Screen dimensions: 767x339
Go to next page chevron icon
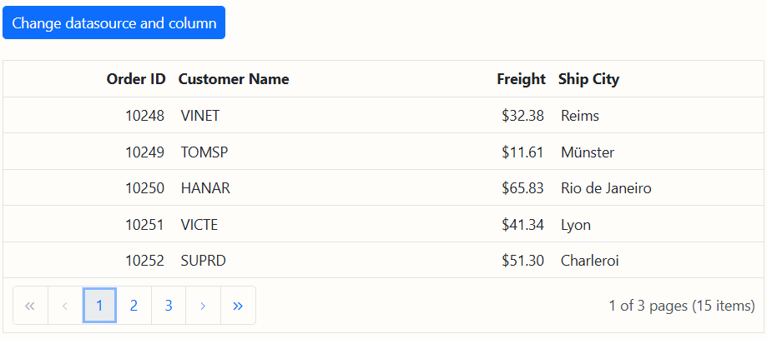click(x=203, y=306)
